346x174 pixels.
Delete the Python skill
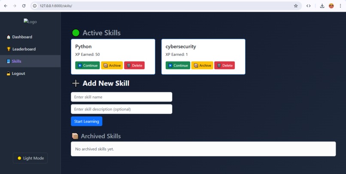point(134,65)
